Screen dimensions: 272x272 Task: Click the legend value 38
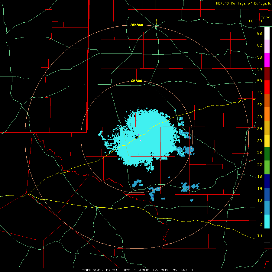260,117
